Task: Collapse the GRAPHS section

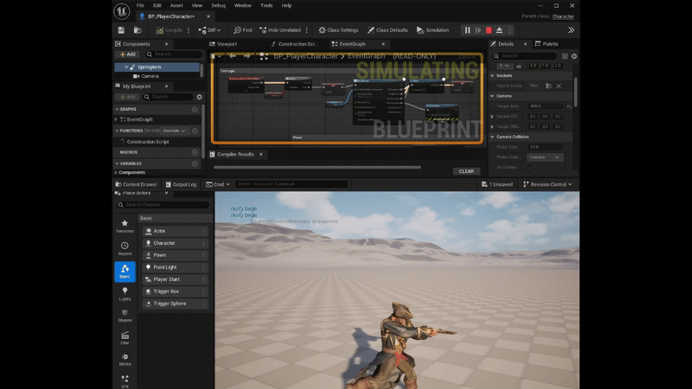Action: [x=117, y=109]
